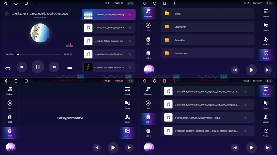Open the Дежа Вю folder
This screenshot has height=155, width=277.
click(x=208, y=40)
